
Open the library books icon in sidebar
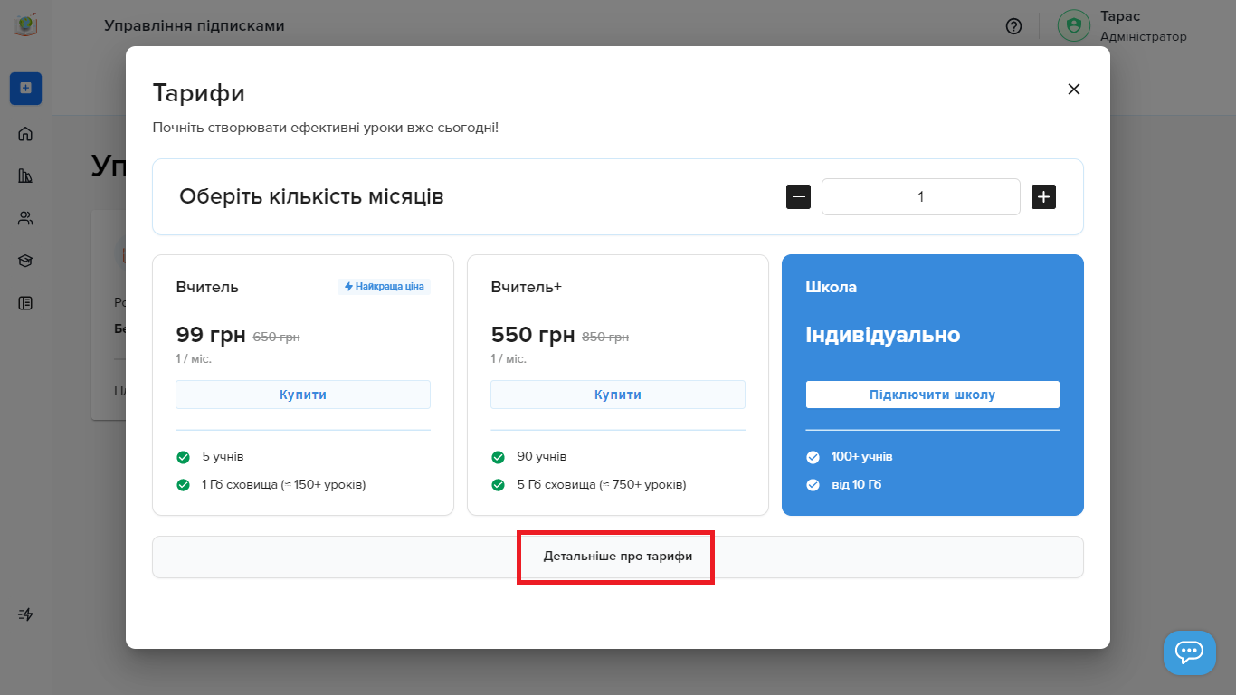25,176
